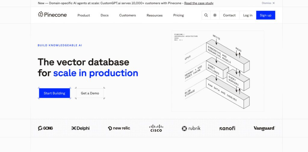
Task: Open the Customers menu
Action: click(x=128, y=15)
